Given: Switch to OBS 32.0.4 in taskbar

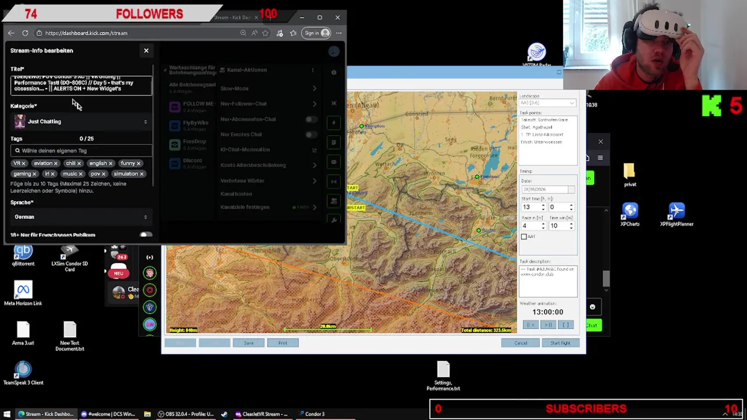Looking at the screenshot, I should [185, 414].
